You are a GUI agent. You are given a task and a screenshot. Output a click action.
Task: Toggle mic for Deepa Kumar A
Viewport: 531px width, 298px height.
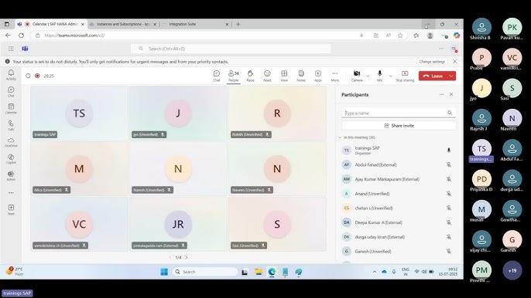[449, 222]
